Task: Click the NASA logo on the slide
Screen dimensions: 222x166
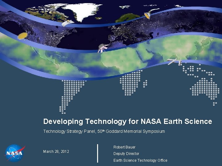Action: 15,153
